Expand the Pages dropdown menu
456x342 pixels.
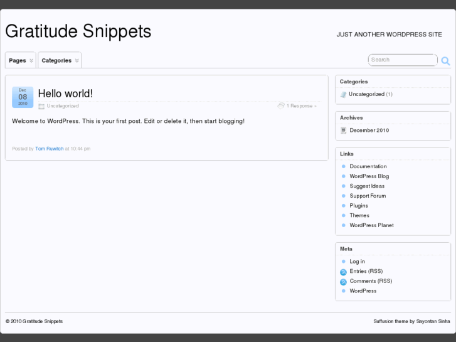click(x=21, y=60)
